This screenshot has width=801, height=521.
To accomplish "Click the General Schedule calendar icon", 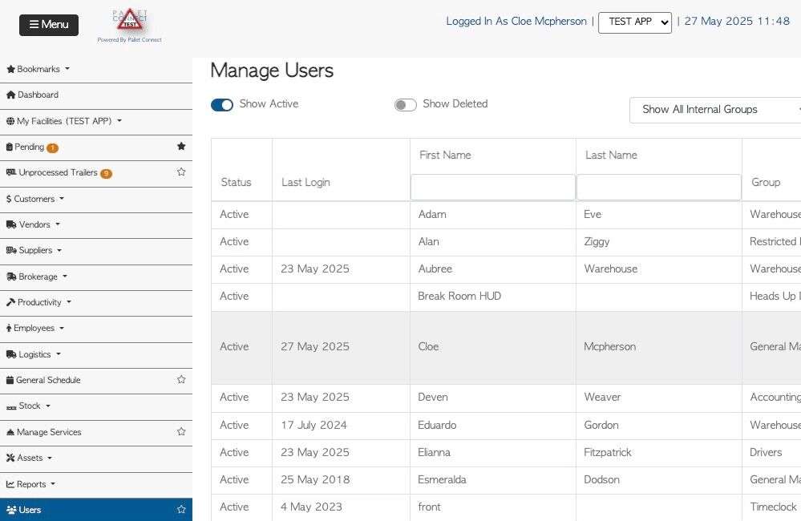I will click(10, 380).
